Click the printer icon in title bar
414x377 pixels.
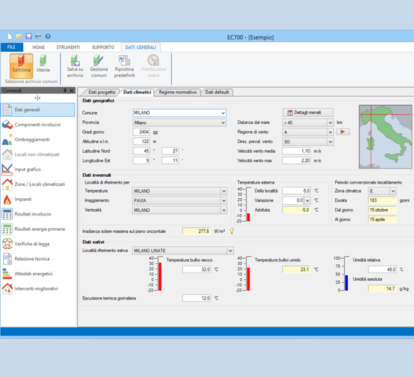click(38, 36)
